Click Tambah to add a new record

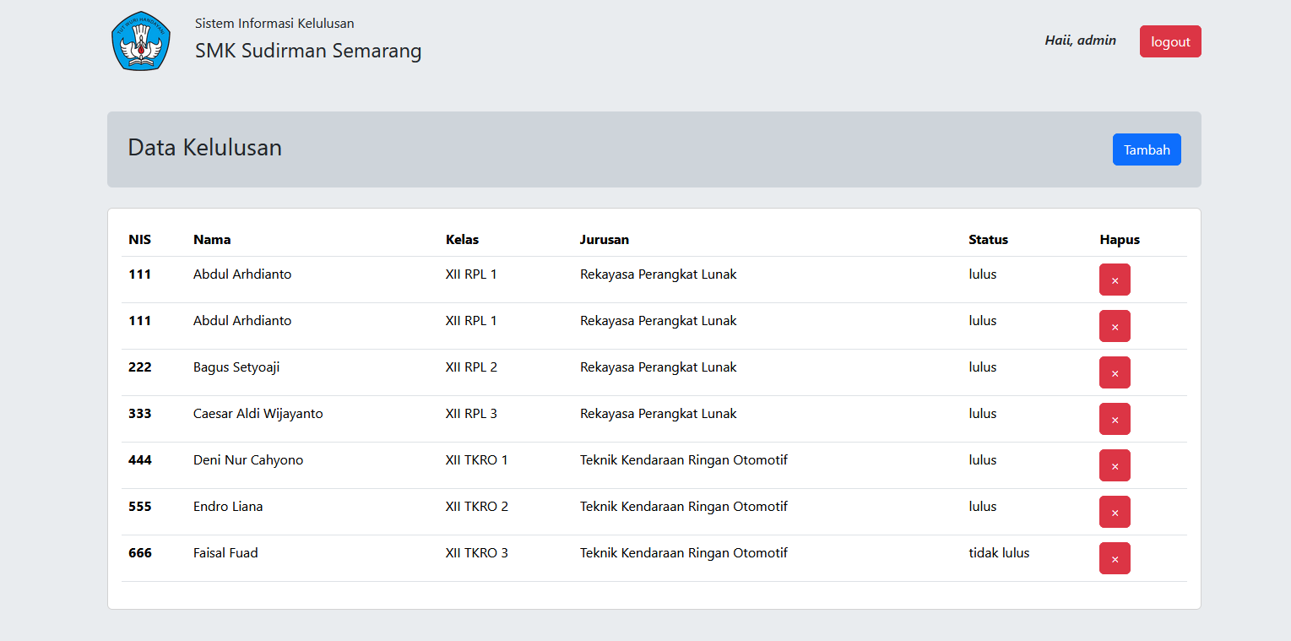1146,149
